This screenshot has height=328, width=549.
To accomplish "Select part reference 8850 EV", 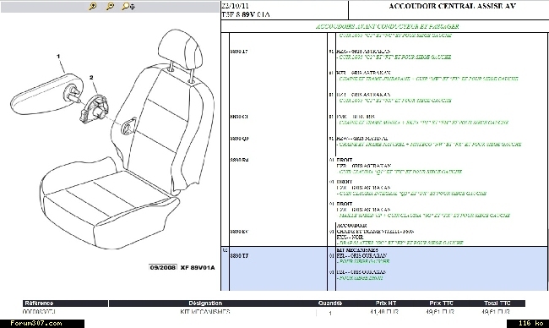I will point(240,232).
